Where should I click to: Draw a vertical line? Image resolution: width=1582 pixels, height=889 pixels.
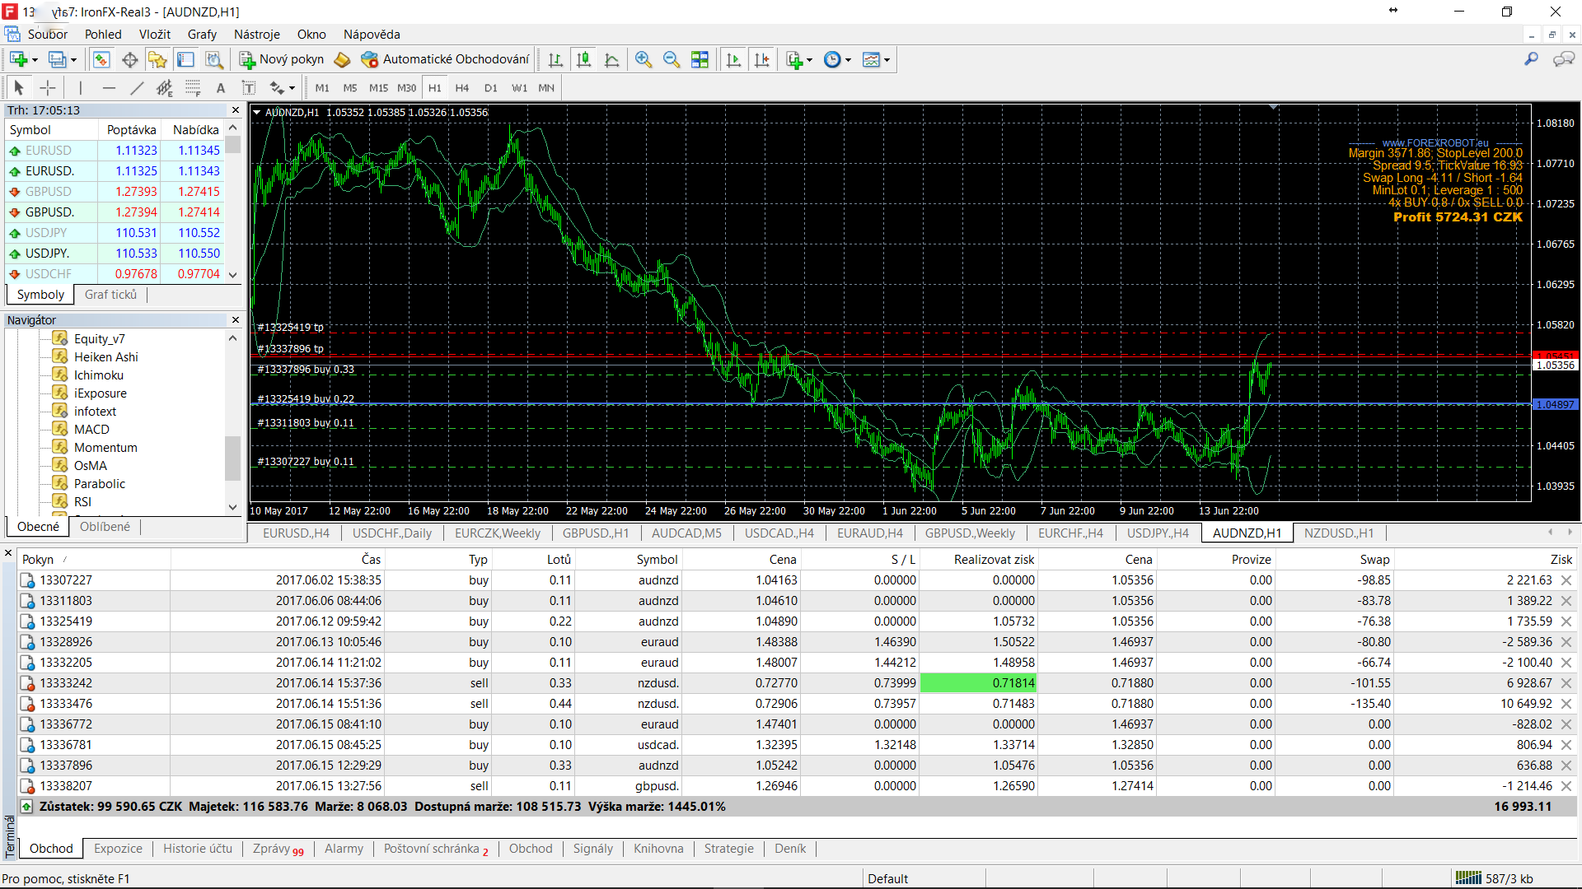pyautogui.click(x=80, y=87)
